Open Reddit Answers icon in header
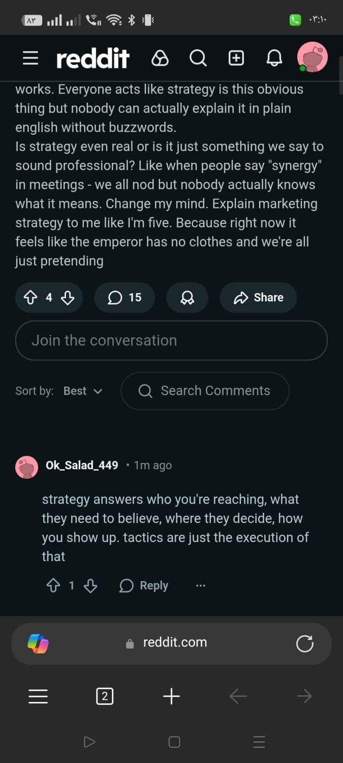The width and height of the screenshot is (343, 763). click(x=160, y=58)
